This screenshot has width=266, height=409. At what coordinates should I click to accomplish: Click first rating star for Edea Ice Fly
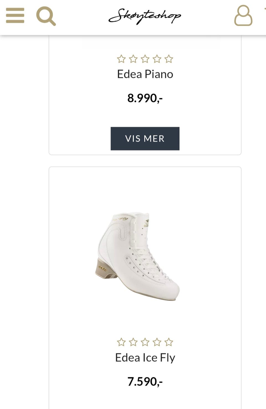click(x=121, y=342)
